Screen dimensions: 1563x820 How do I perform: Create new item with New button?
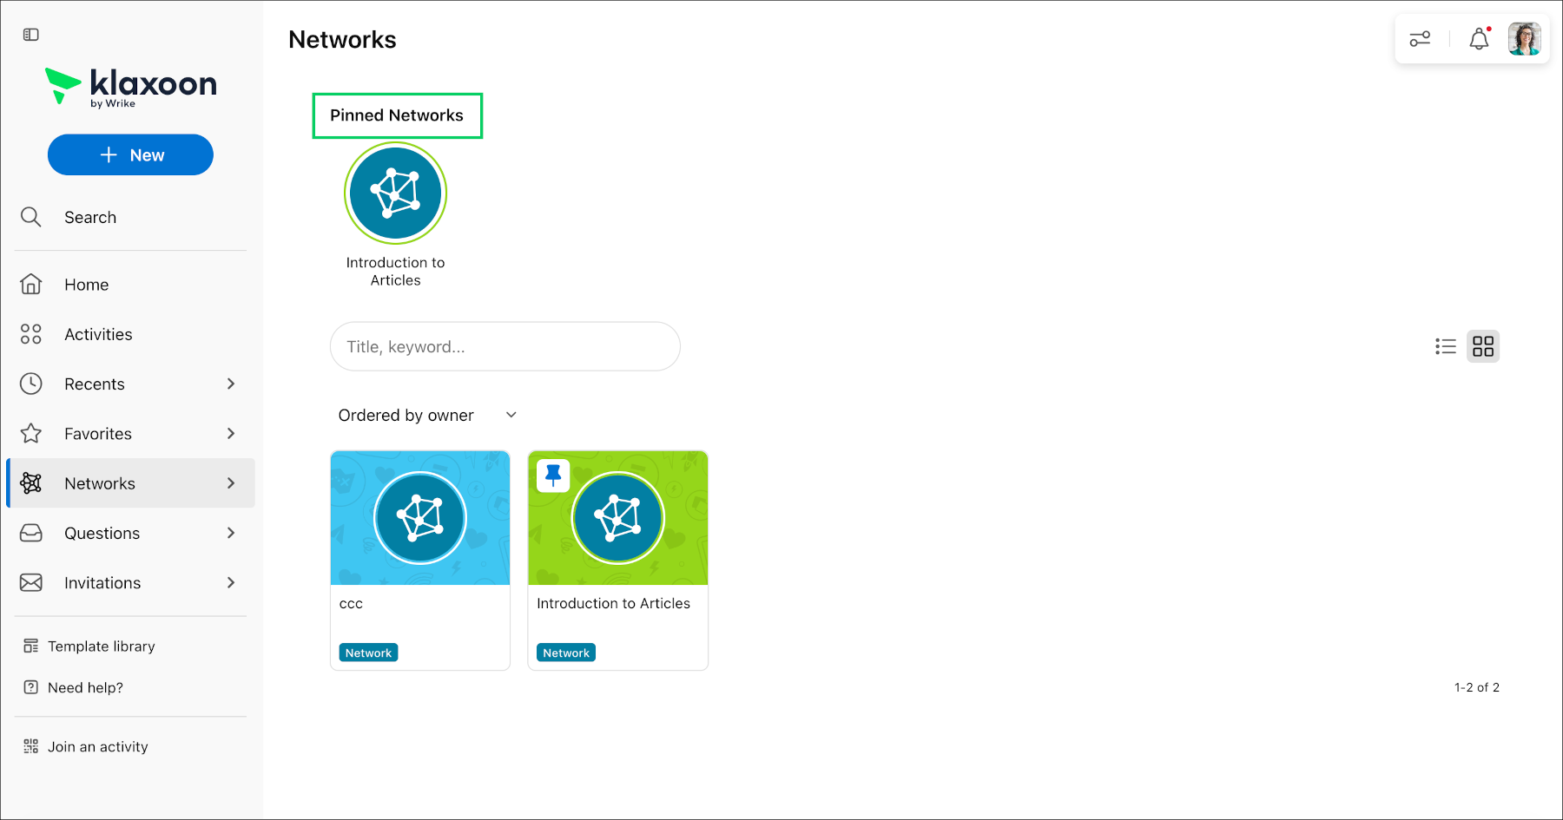130,154
